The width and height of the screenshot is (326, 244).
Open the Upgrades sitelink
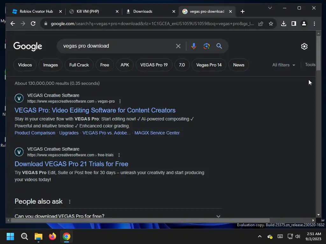[69, 133]
